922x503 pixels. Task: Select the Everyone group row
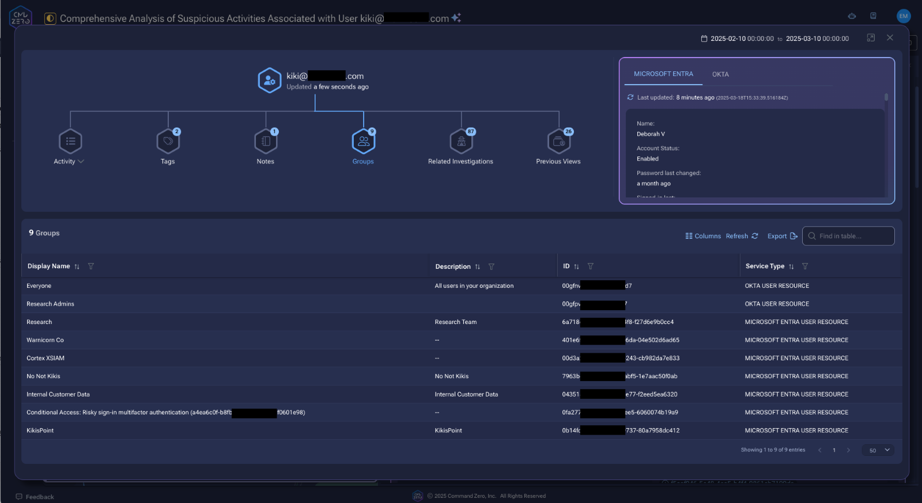(x=462, y=286)
